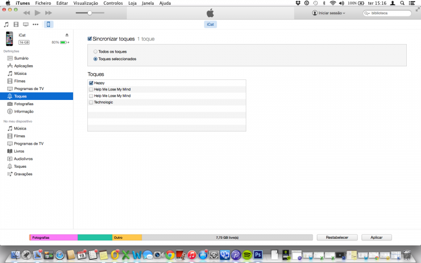
Task: Click the Restabelecer button
Action: [x=337, y=238]
